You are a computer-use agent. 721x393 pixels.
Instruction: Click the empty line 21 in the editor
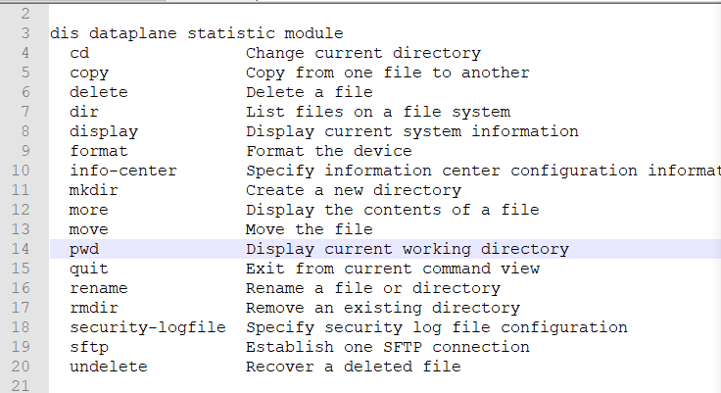pos(294,385)
